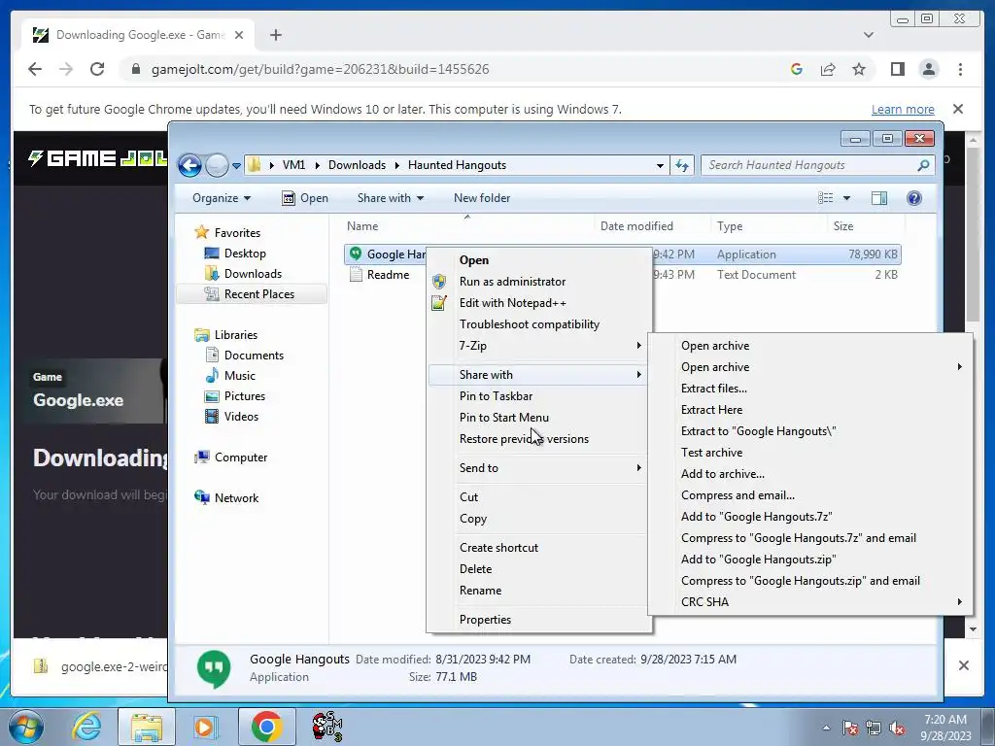
Task: Choose Copy in the context menu
Action: click(x=538, y=519)
